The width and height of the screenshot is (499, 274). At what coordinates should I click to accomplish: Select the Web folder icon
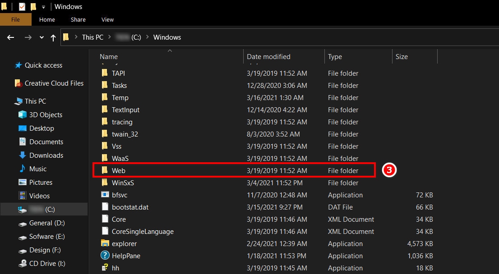pyautogui.click(x=105, y=170)
